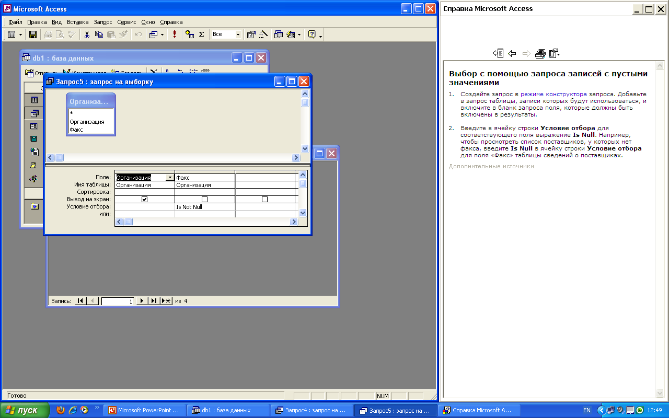
Task: Click the Firefox quick launch icon
Action: 61,410
